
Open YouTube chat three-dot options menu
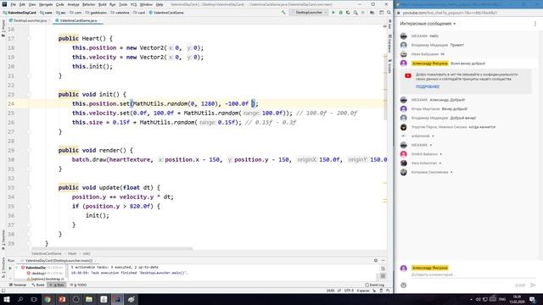click(x=535, y=24)
